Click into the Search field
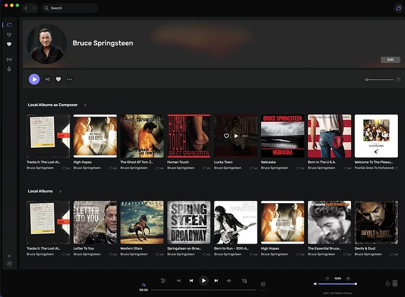The height and width of the screenshot is (297, 405). [x=70, y=8]
